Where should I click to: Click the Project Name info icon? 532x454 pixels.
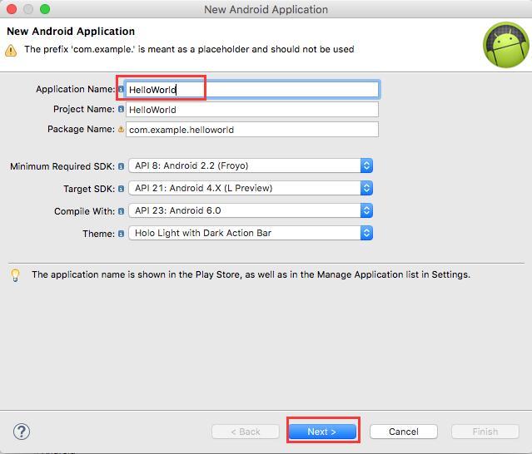(x=121, y=109)
